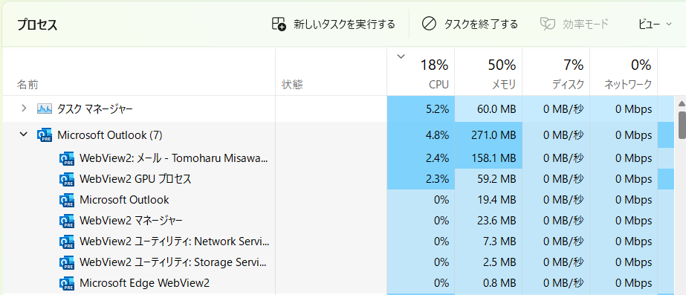Viewport: 686px width, 295px height.
Task: Click the タスク マネージャー graph icon
Action: pyautogui.click(x=45, y=109)
